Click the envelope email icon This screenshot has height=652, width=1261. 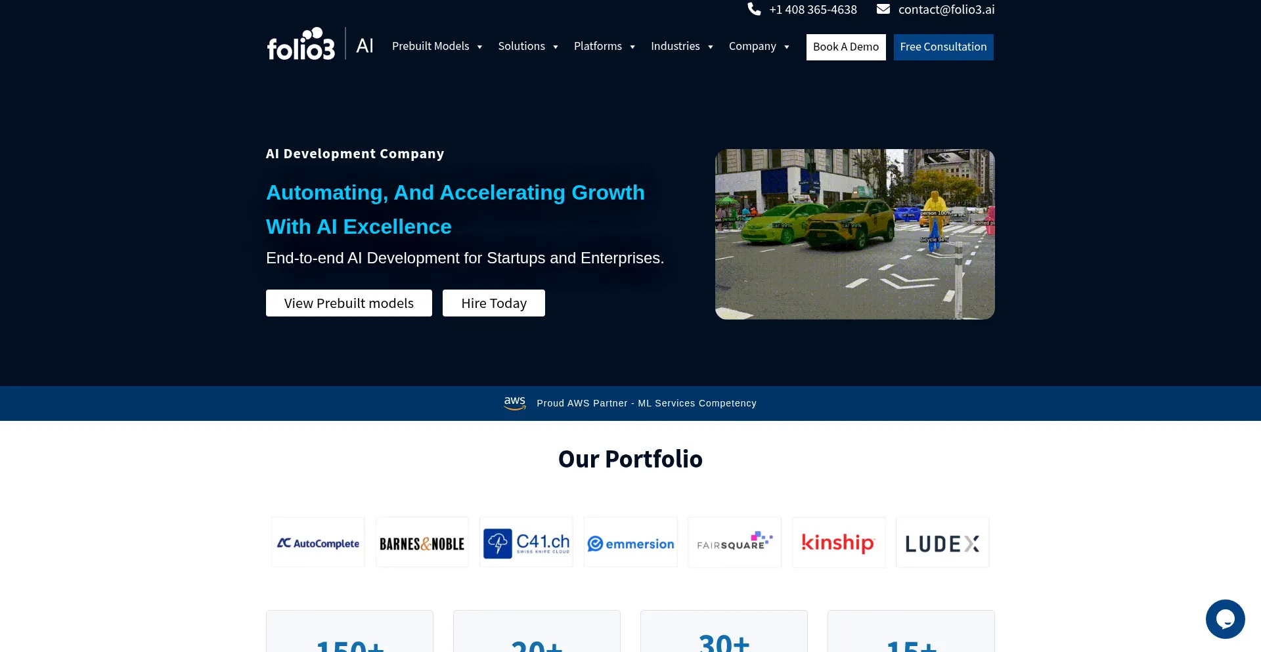[x=883, y=9]
